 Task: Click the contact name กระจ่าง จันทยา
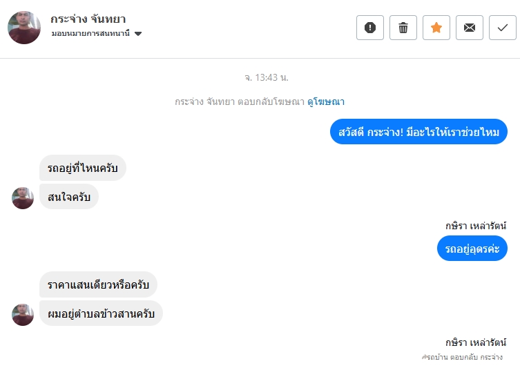click(x=88, y=19)
